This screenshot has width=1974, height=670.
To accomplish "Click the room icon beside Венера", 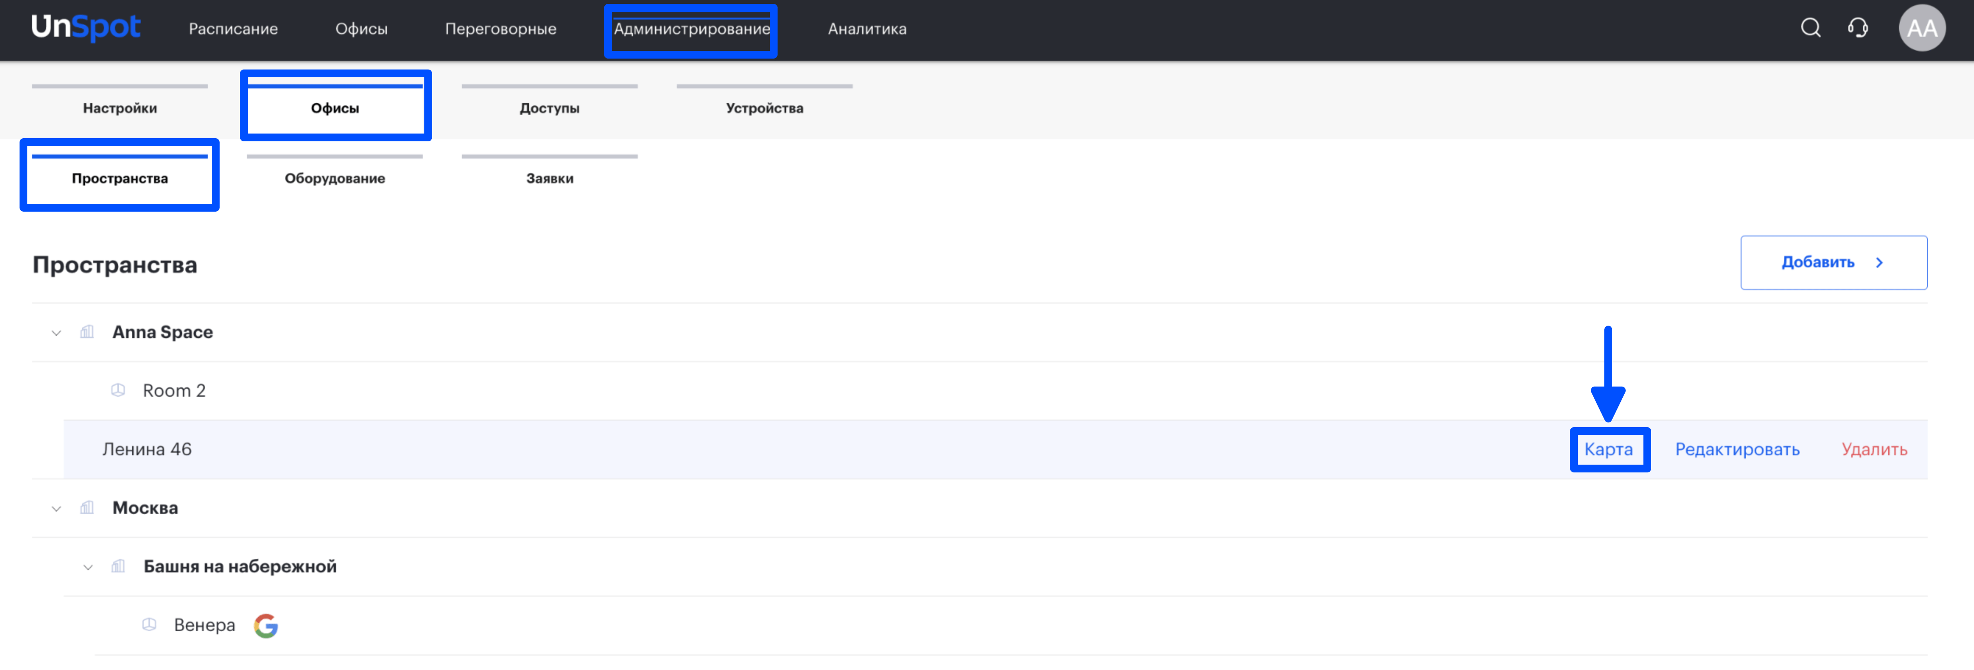I will coord(149,625).
